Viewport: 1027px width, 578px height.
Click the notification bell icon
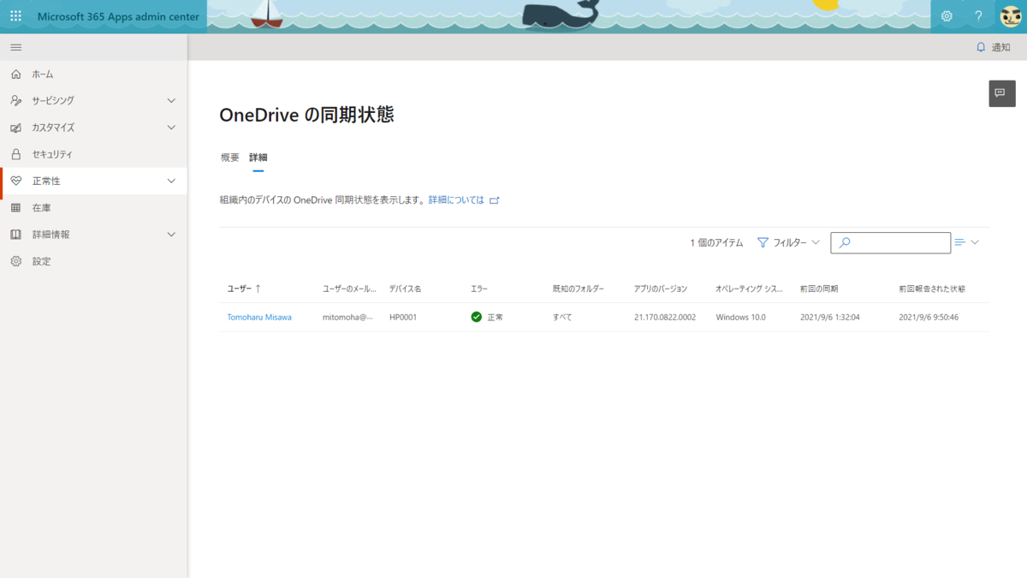[x=981, y=47]
